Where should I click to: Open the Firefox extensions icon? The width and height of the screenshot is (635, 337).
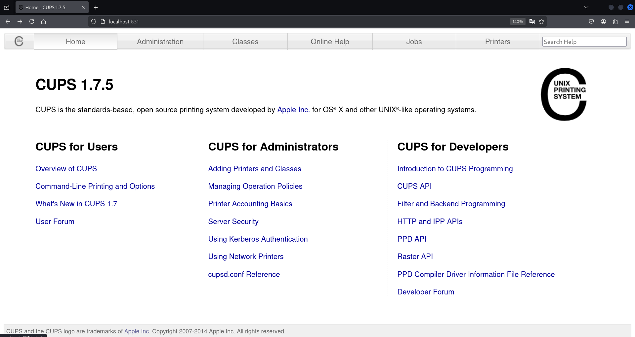coord(615,21)
